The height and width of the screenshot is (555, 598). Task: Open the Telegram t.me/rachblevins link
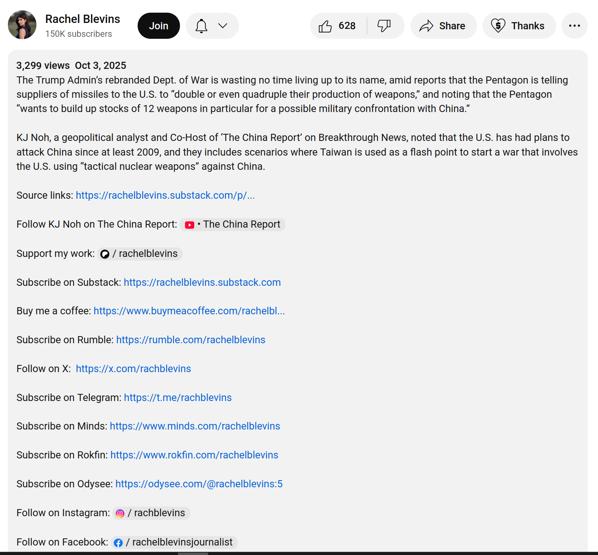[178, 398]
